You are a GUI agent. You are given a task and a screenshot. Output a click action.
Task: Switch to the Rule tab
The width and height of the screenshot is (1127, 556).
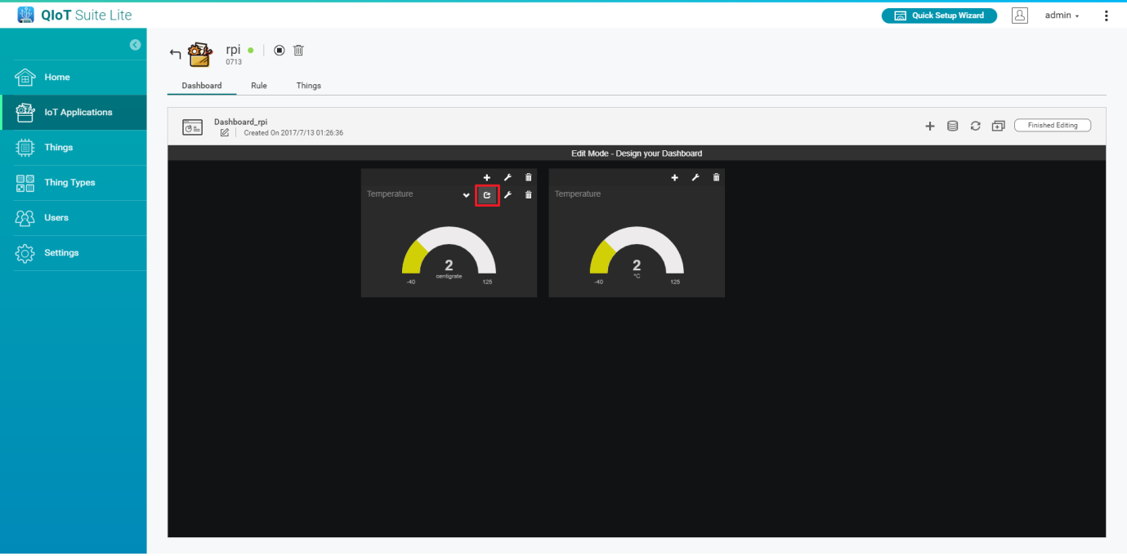pyautogui.click(x=259, y=86)
